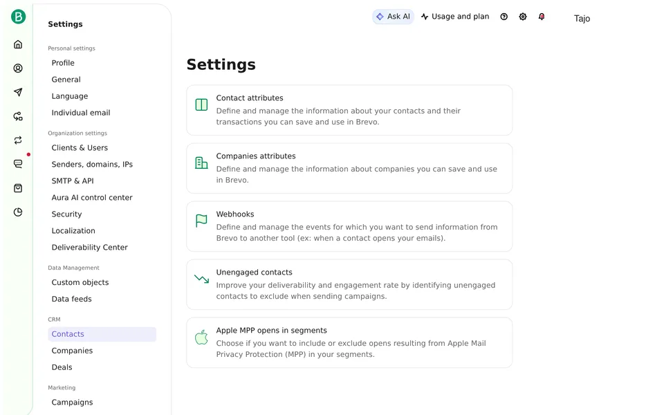Click the settings gear icon in header
The image size is (664, 415).
523,17
